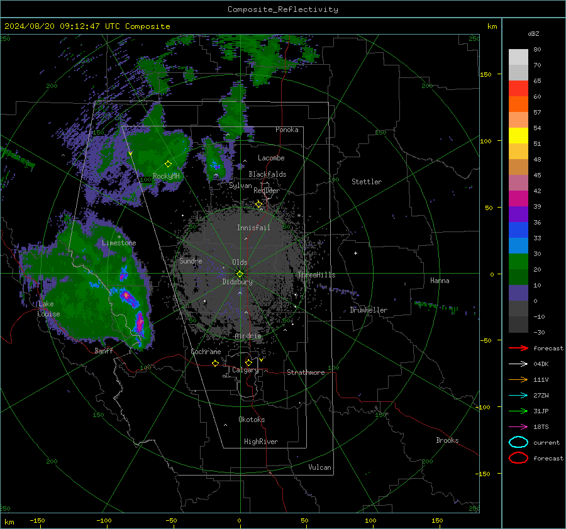566x529 pixels.
Task: Select the 65 dBZ red color swatch
Action: 518,88
